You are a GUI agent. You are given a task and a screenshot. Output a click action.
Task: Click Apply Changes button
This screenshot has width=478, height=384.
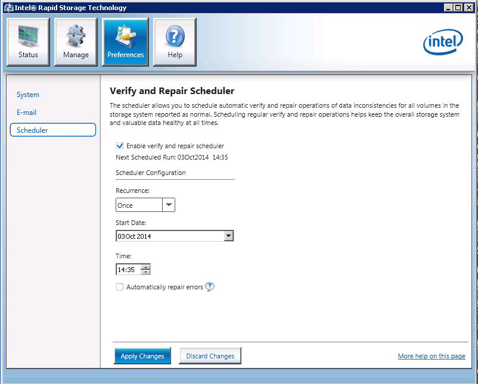pos(142,355)
